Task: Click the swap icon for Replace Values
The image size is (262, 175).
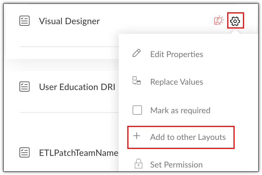Action: coord(137,81)
